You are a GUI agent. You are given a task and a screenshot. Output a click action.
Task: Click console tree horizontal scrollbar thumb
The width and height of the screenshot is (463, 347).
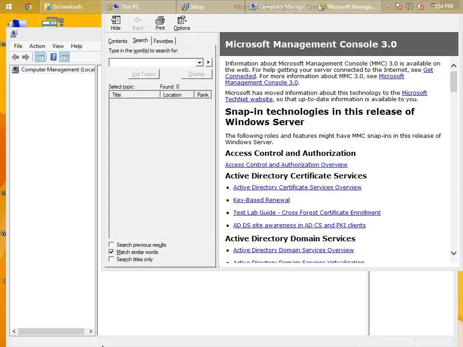51,331
